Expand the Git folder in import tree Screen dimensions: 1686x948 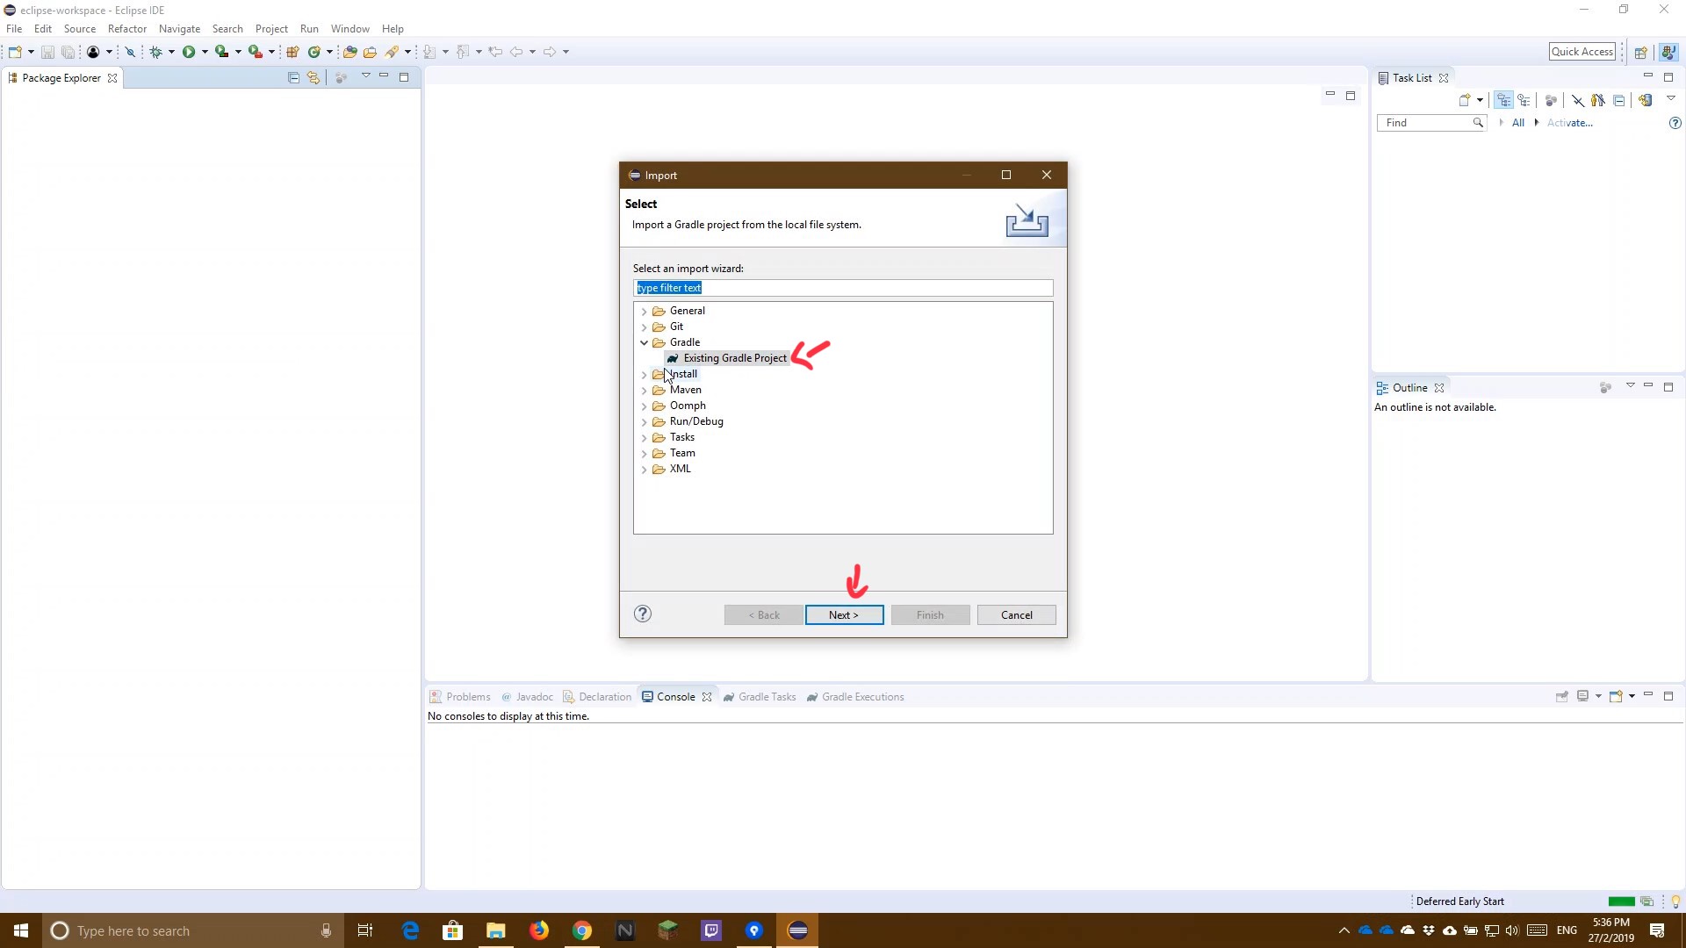(645, 327)
